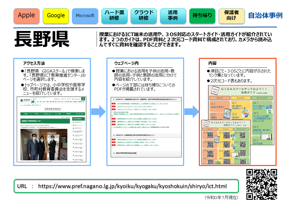Open the green 持ち帰り section
The image size is (290, 205).
[202, 16]
